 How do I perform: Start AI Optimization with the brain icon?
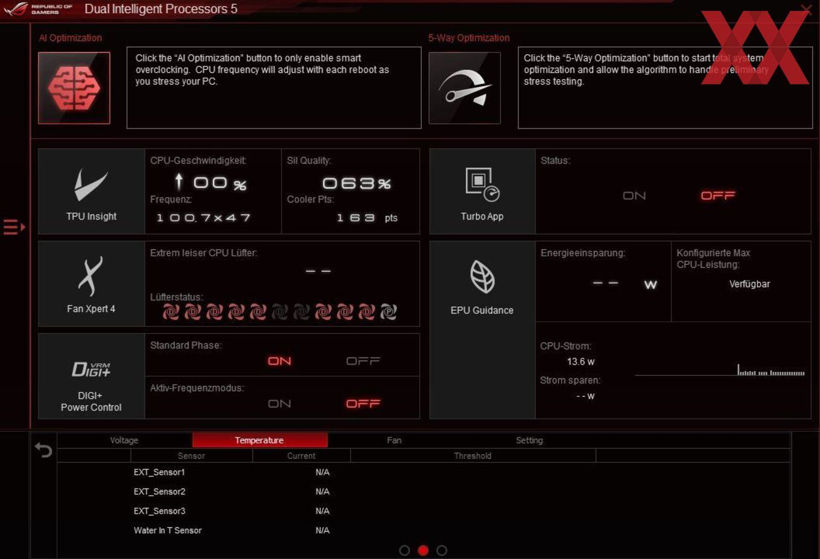(x=74, y=88)
